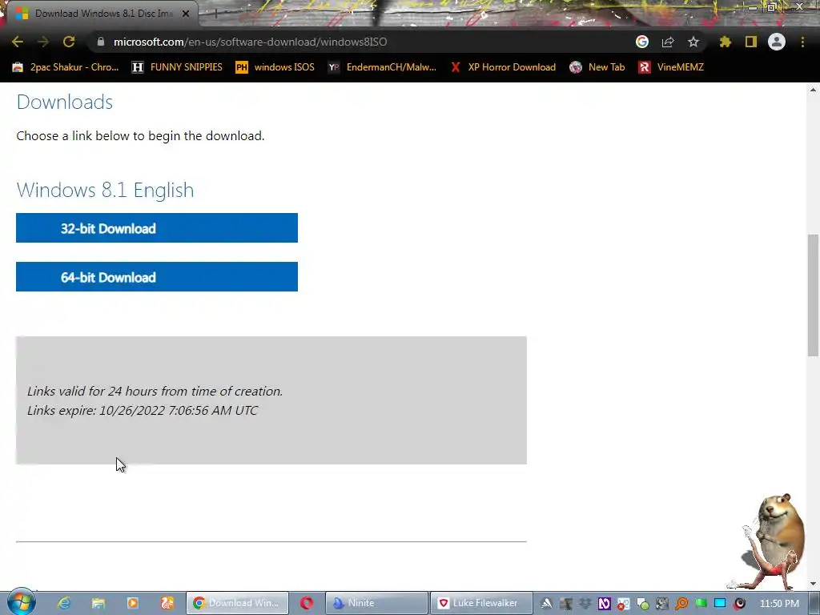Open the windows ISOS bookmark
The image size is (820, 615).
(275, 67)
